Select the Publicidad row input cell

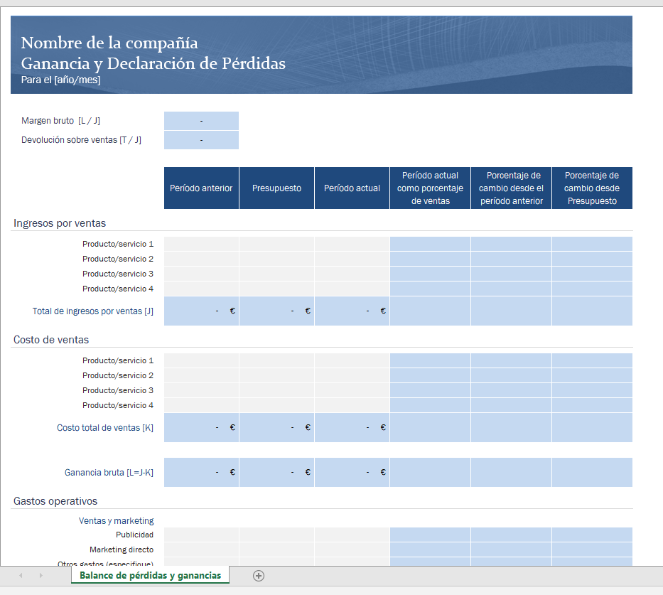pyautogui.click(x=201, y=534)
